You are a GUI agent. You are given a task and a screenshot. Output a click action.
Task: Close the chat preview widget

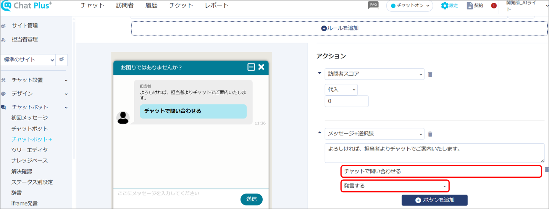click(x=261, y=67)
